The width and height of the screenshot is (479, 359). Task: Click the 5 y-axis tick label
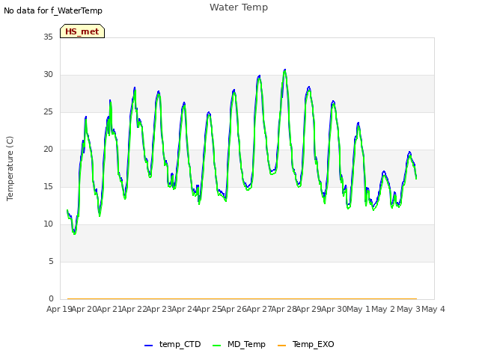click(x=51, y=262)
